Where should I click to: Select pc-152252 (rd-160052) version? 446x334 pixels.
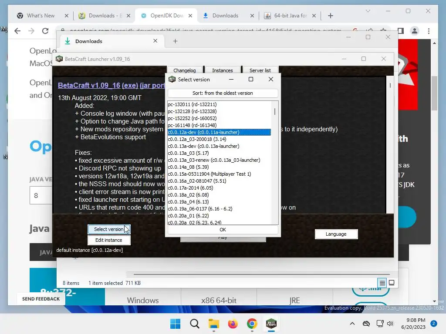click(219, 118)
